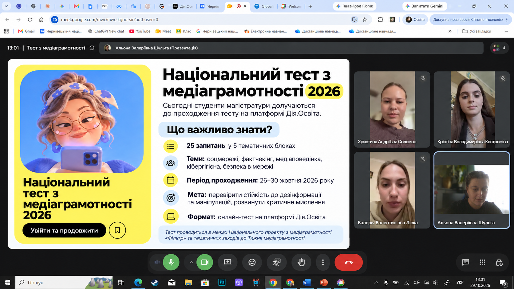Viewport: 514px width, 289px height.
Task: Select Валерія Валентинівна Ліска video tile
Action: click(392, 190)
